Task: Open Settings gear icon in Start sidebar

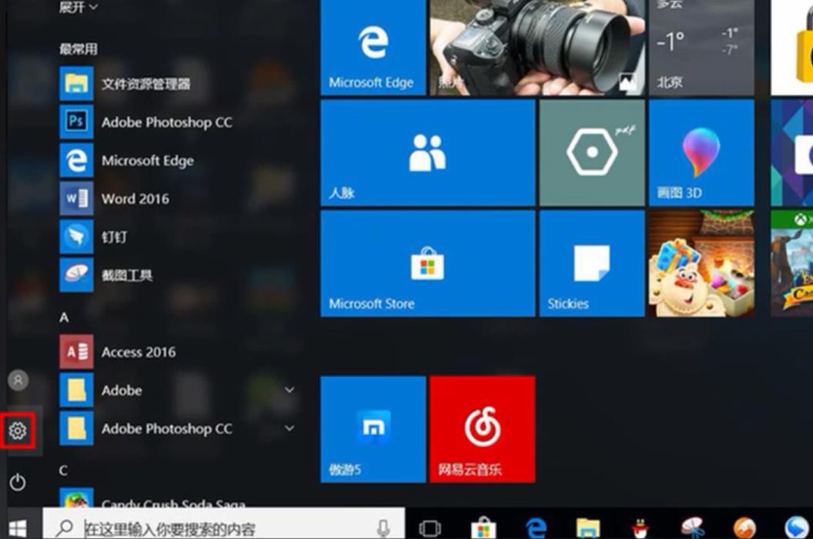Action: click(18, 430)
